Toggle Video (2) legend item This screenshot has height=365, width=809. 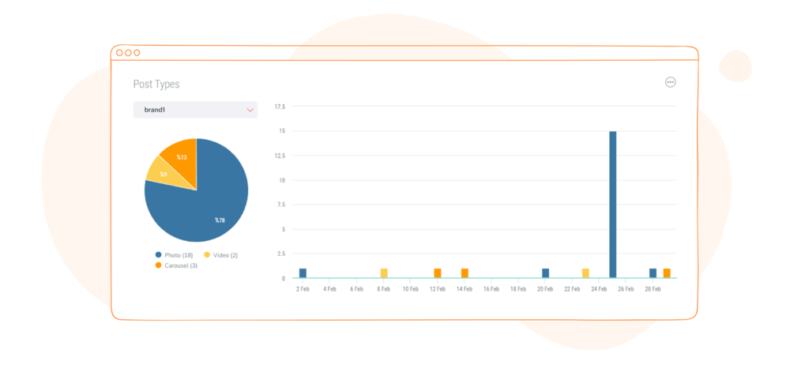221,255
